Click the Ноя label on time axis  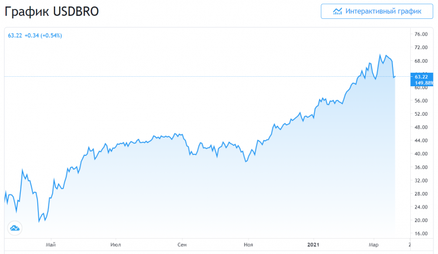click(x=249, y=244)
